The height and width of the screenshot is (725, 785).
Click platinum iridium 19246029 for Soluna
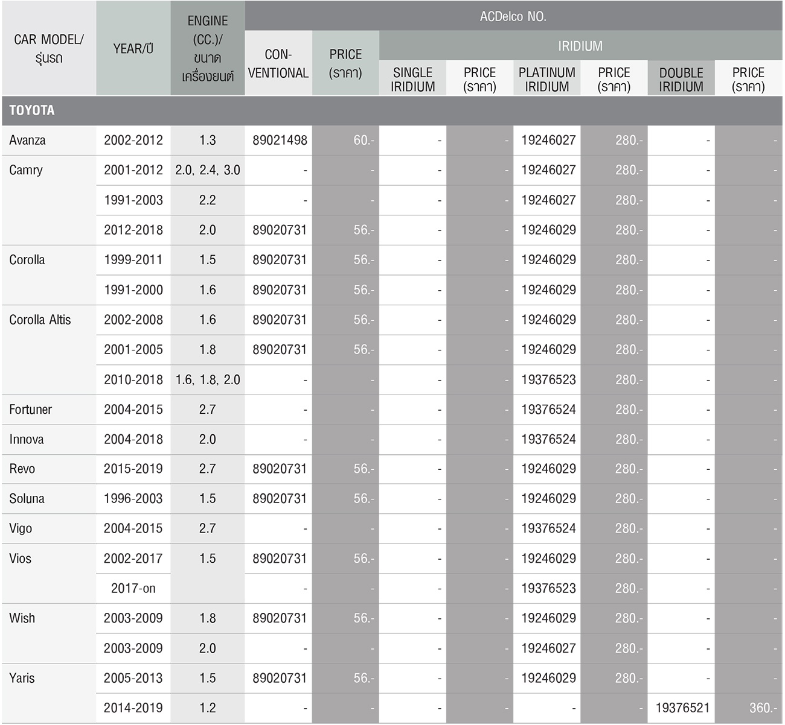[x=548, y=499]
